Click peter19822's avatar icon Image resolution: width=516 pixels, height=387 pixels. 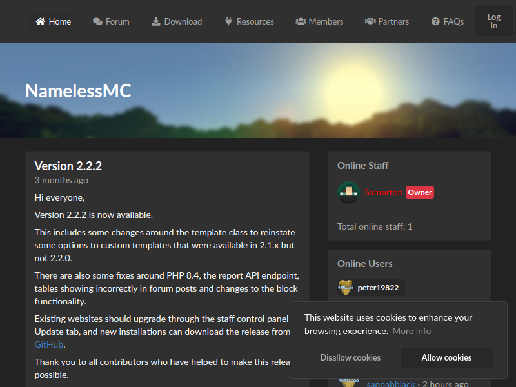click(346, 288)
